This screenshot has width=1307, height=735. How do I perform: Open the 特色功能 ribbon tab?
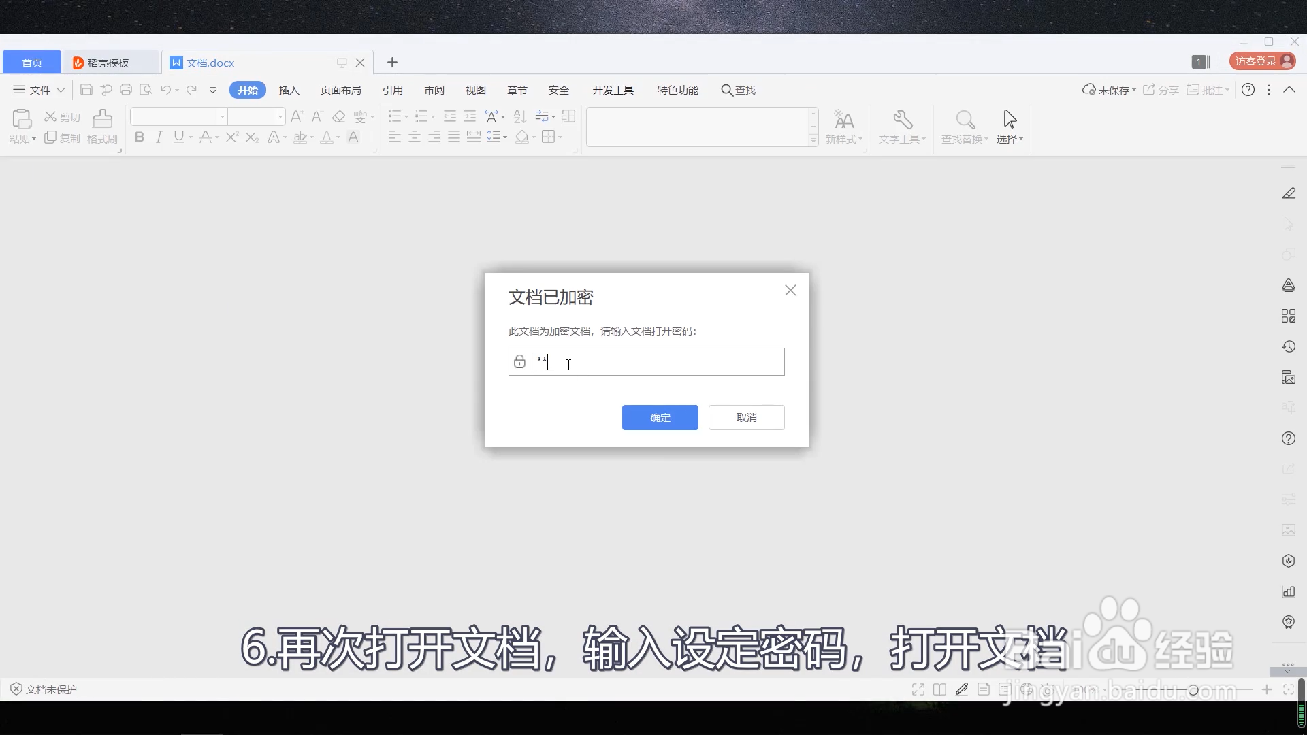click(677, 90)
